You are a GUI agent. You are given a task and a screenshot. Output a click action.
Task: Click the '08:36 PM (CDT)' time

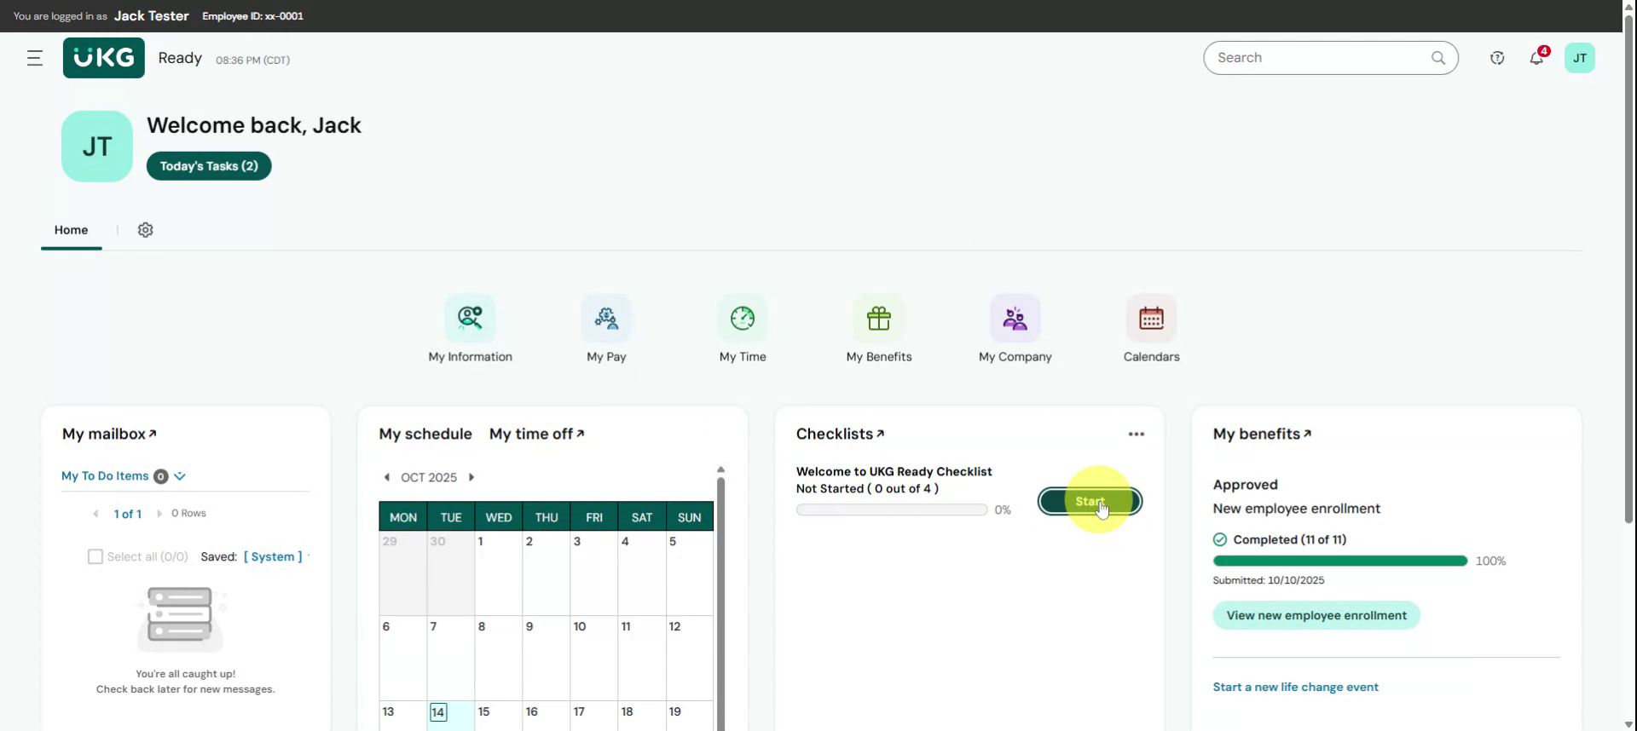coord(252,60)
